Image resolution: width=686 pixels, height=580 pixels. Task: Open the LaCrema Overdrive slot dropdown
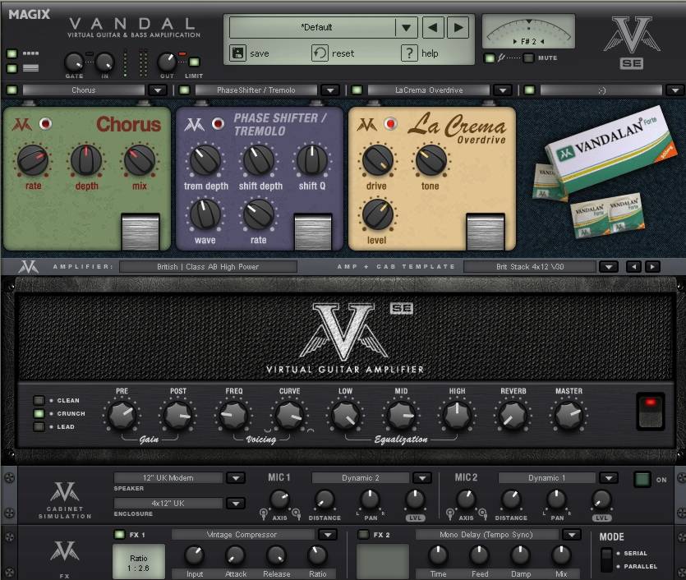pyautogui.click(x=503, y=90)
